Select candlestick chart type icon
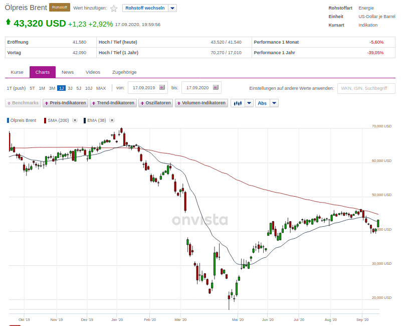 pos(238,103)
